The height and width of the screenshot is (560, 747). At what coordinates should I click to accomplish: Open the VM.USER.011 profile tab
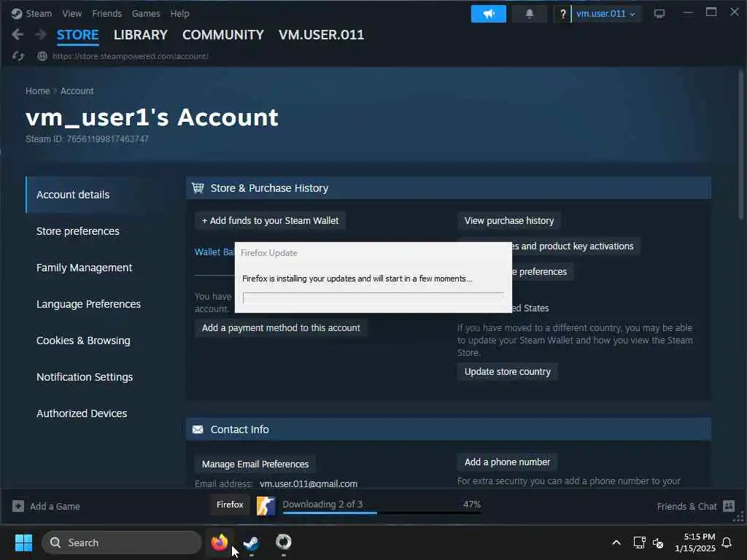pyautogui.click(x=321, y=35)
